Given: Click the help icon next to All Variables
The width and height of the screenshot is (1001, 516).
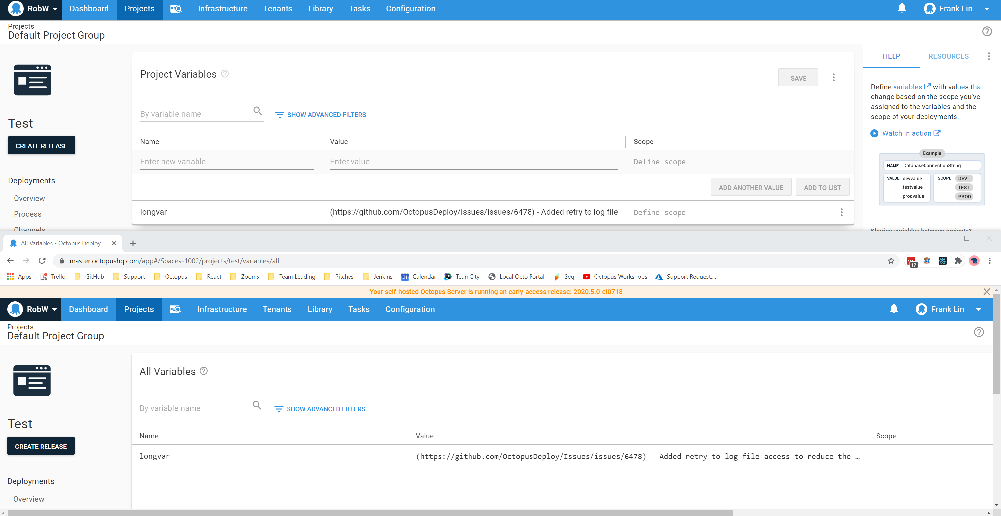Looking at the screenshot, I should pos(204,371).
